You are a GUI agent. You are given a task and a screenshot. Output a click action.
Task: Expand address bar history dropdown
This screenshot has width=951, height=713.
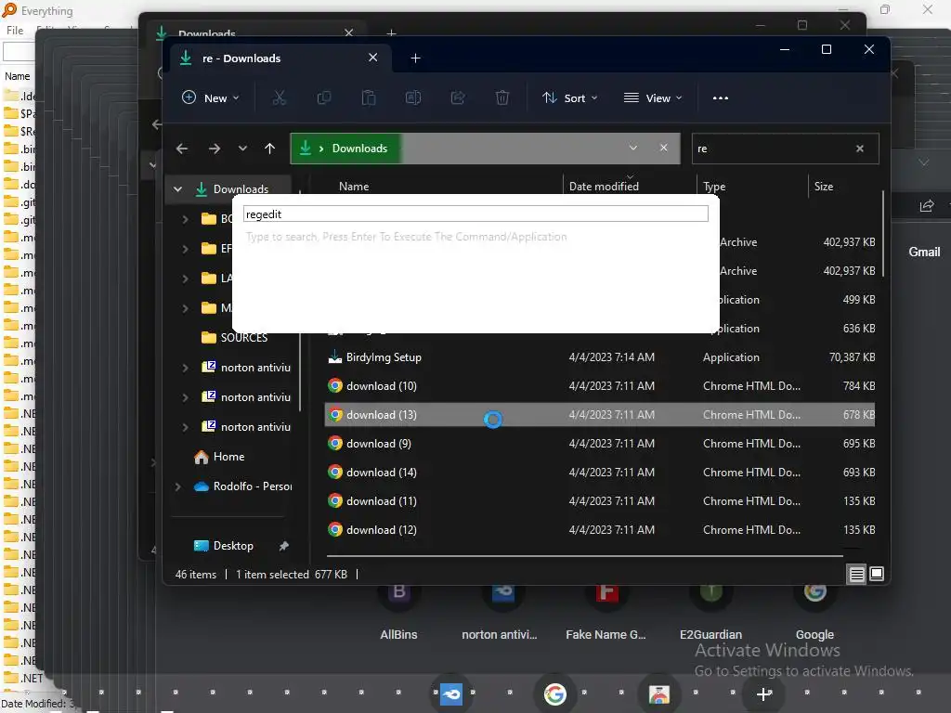point(632,148)
